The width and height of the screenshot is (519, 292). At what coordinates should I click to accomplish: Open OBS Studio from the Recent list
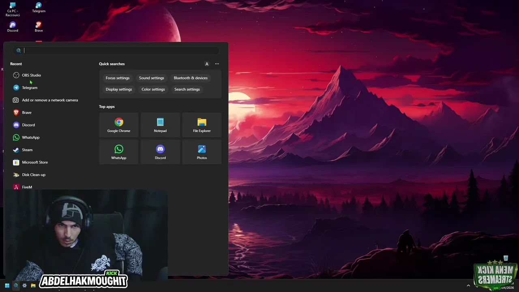tap(27, 75)
